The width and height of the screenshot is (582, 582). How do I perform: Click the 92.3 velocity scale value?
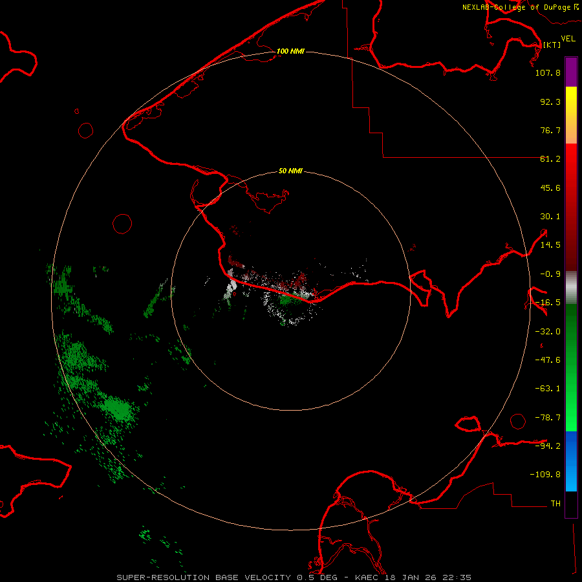(x=550, y=102)
